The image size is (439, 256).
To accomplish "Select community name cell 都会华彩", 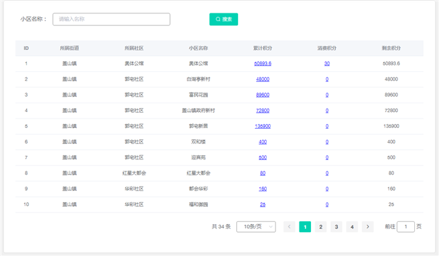I will click(198, 189).
